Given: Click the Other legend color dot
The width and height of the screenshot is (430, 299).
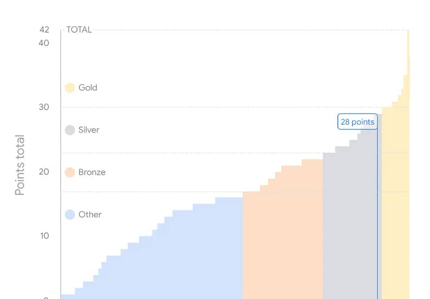Looking at the screenshot, I should [70, 214].
